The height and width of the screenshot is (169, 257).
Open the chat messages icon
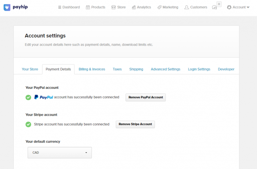coord(215,7)
